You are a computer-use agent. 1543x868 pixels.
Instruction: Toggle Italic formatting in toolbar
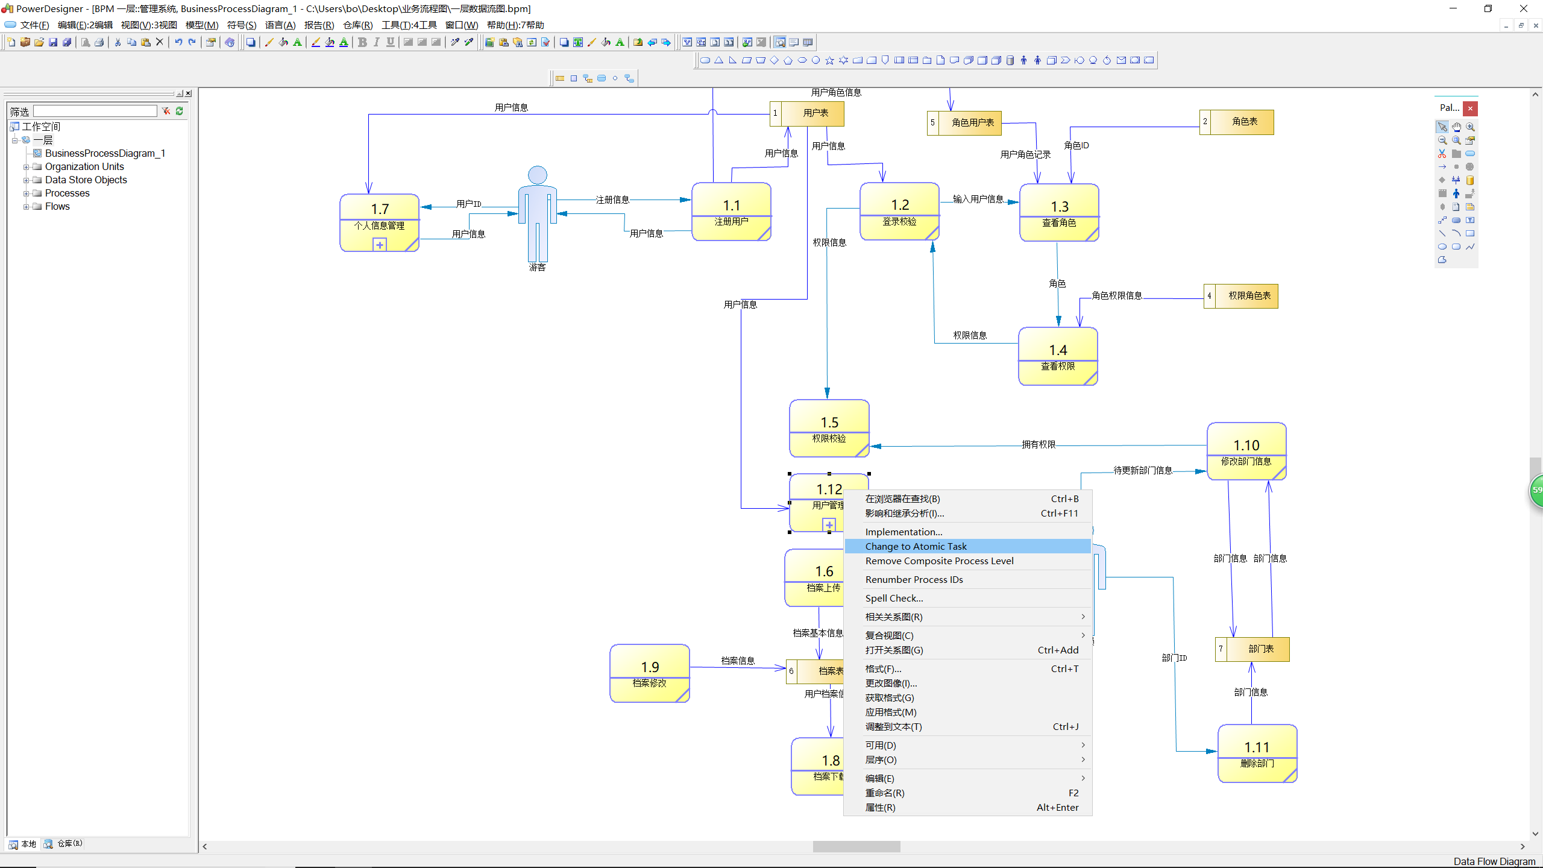click(x=376, y=42)
